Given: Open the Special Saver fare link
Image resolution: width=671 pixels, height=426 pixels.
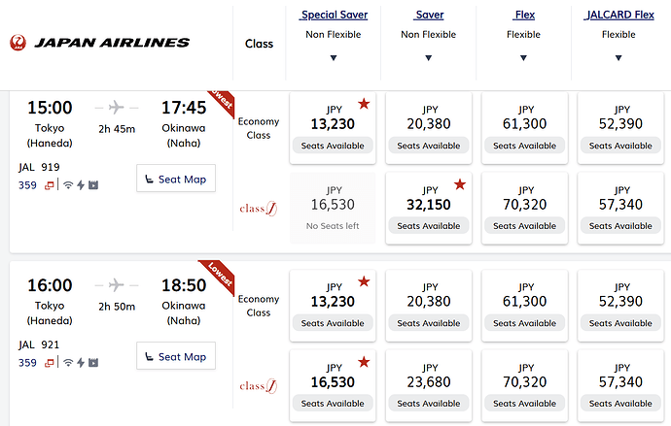Looking at the screenshot, I should 334,15.
